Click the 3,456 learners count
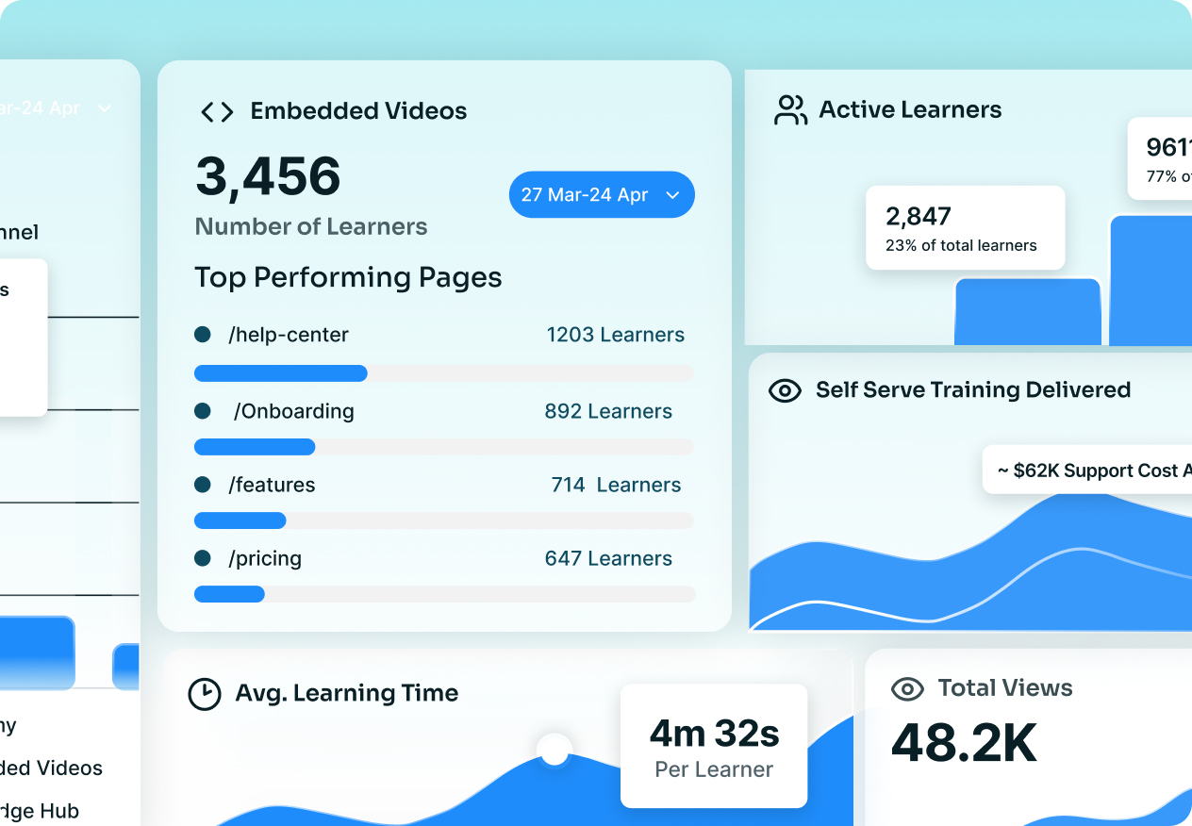The width and height of the screenshot is (1192, 826). point(268,176)
